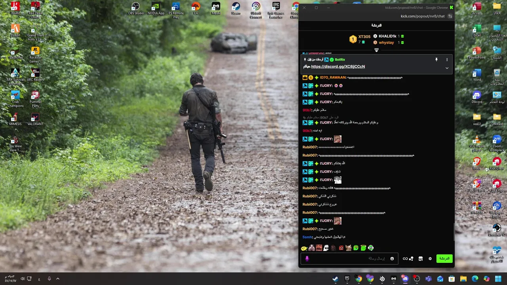Open the Steam desktop shortcut
Screen dimensions: 507x285
tap(236, 8)
